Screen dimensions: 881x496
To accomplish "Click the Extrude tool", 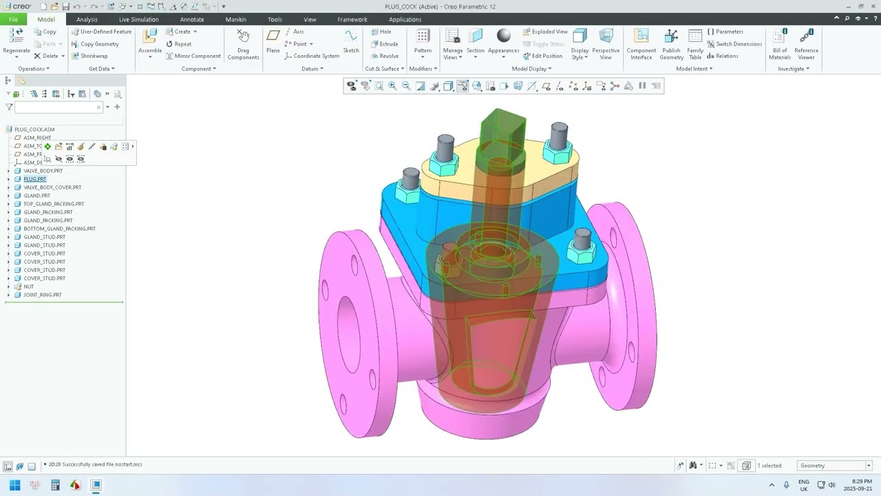I will pos(384,44).
